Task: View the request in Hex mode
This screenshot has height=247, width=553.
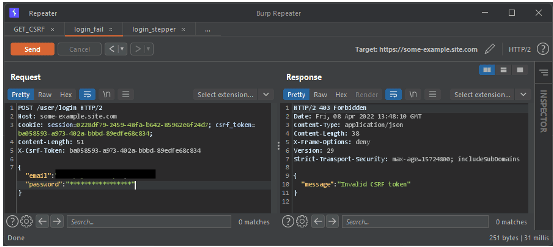Action: point(66,94)
